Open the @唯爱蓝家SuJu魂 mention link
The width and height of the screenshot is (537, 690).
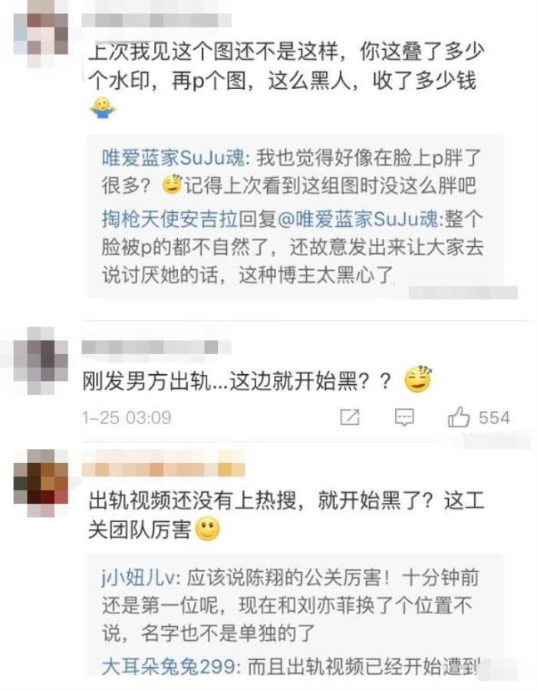click(x=357, y=219)
